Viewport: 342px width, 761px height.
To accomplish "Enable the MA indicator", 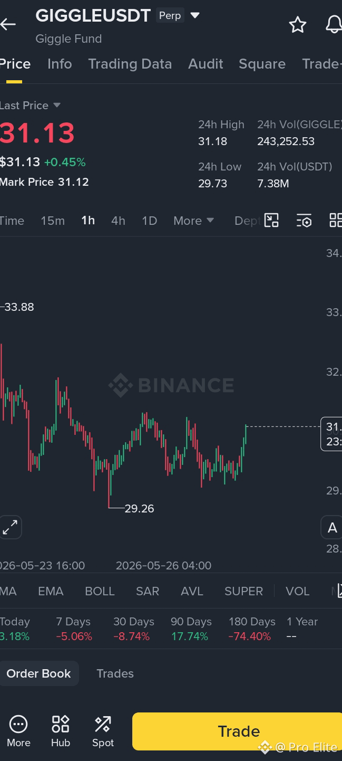I will [8, 591].
